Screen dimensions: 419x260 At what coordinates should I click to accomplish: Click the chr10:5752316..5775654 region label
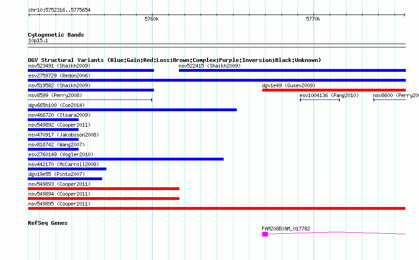click(59, 10)
